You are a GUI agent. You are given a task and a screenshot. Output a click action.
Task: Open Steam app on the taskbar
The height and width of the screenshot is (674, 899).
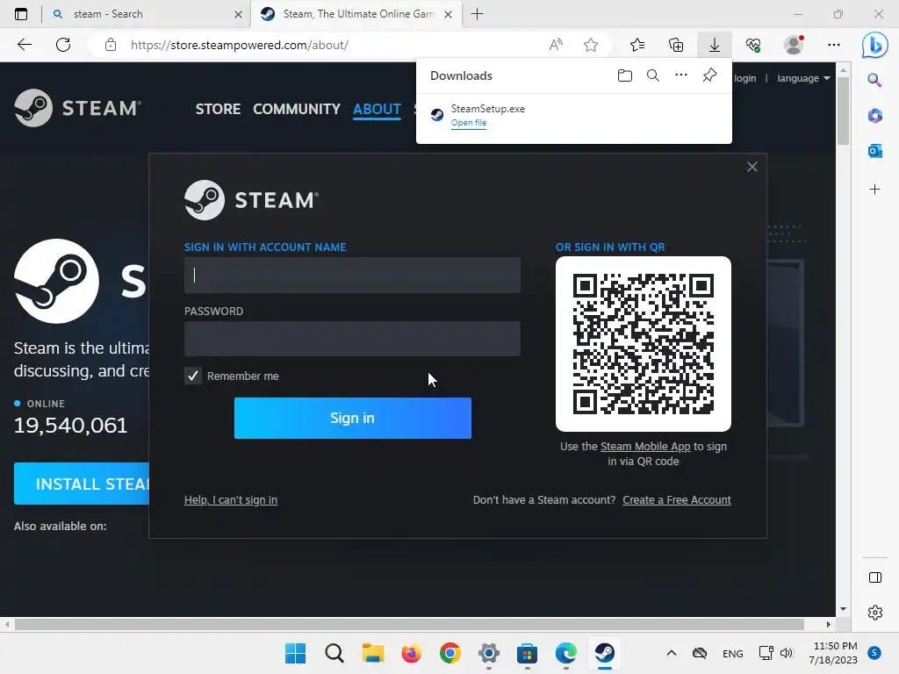604,653
